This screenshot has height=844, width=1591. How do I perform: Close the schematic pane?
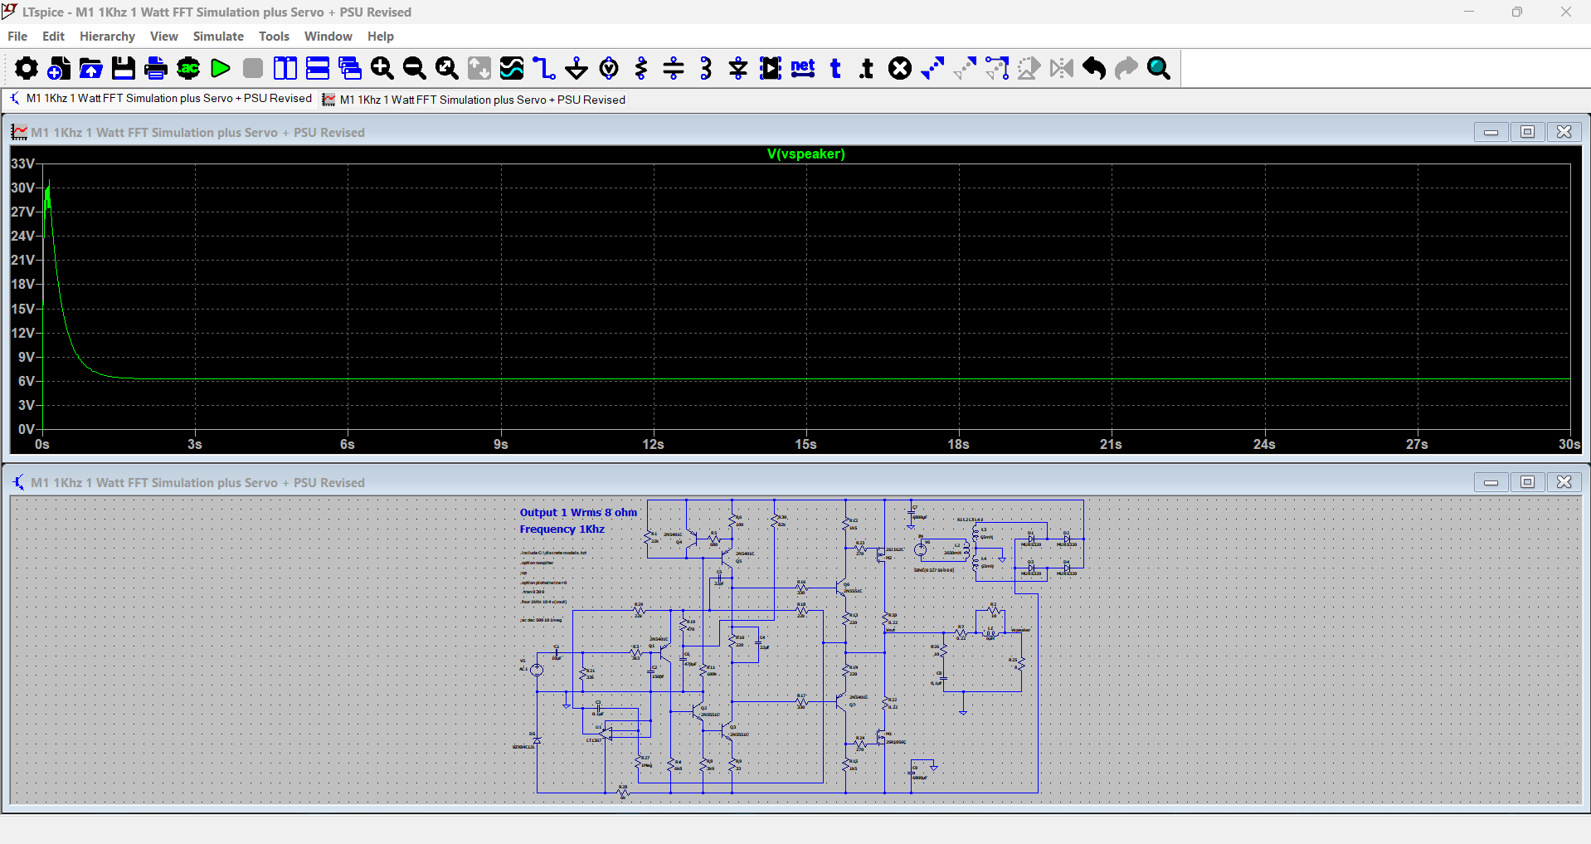pyautogui.click(x=1564, y=482)
